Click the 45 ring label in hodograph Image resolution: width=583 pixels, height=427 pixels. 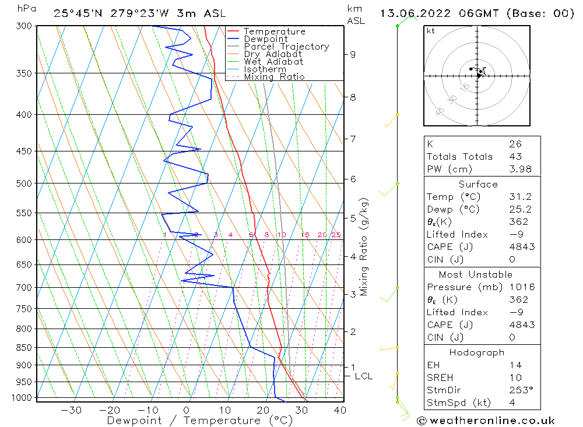pos(440,111)
